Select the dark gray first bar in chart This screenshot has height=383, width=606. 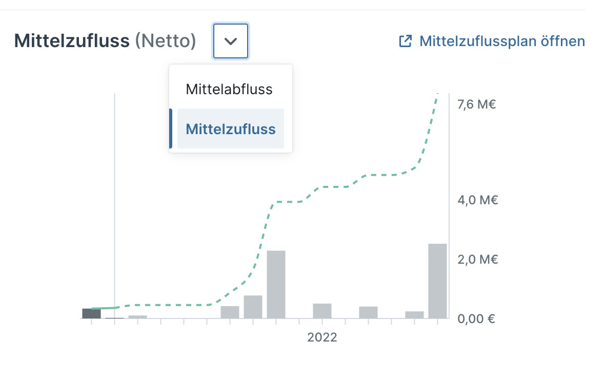(92, 313)
